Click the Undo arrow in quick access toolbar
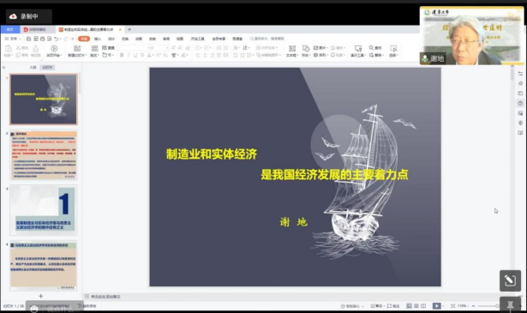Screen dimensions: 527x313 [x=57, y=39]
